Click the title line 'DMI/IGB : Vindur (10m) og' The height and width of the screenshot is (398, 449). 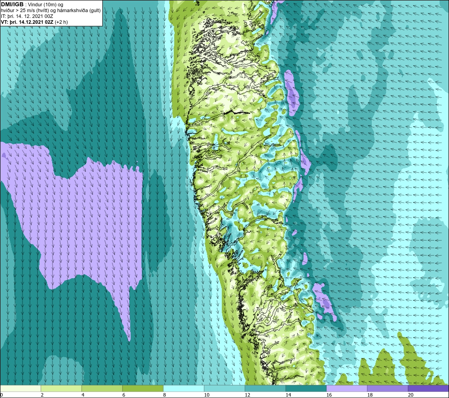32,4
